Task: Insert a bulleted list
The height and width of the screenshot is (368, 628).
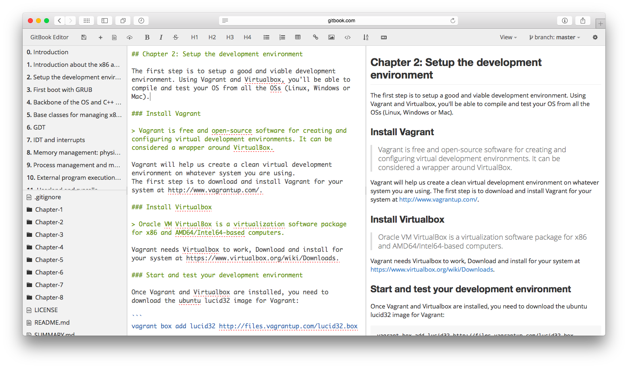Action: pos(266,37)
